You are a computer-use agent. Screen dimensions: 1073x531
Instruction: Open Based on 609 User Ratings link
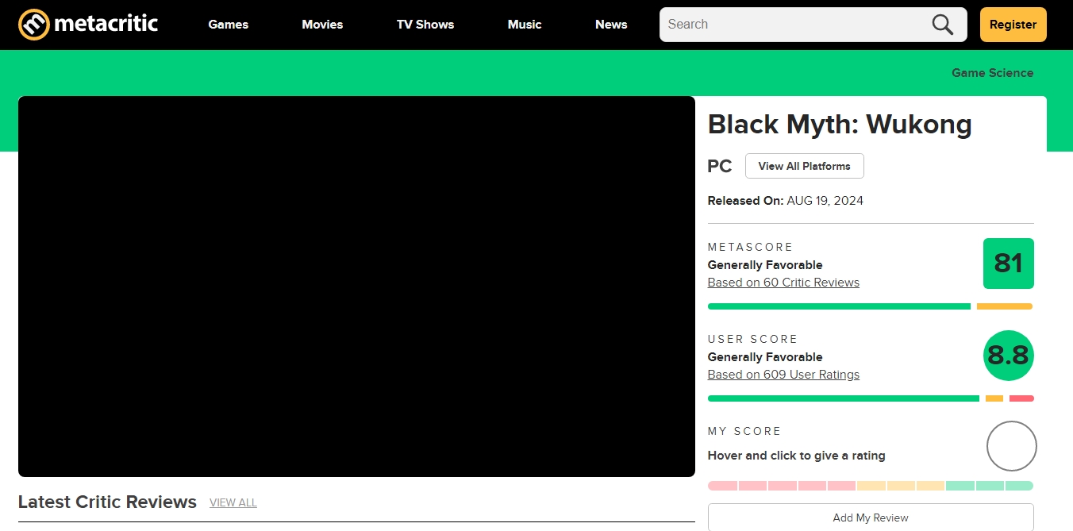click(x=783, y=375)
